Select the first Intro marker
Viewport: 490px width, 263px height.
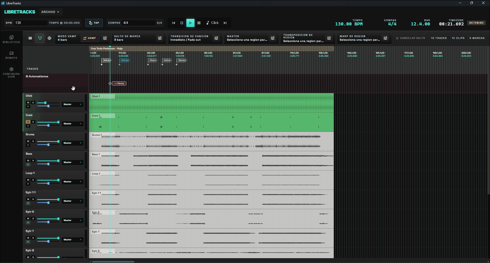pos(106,60)
